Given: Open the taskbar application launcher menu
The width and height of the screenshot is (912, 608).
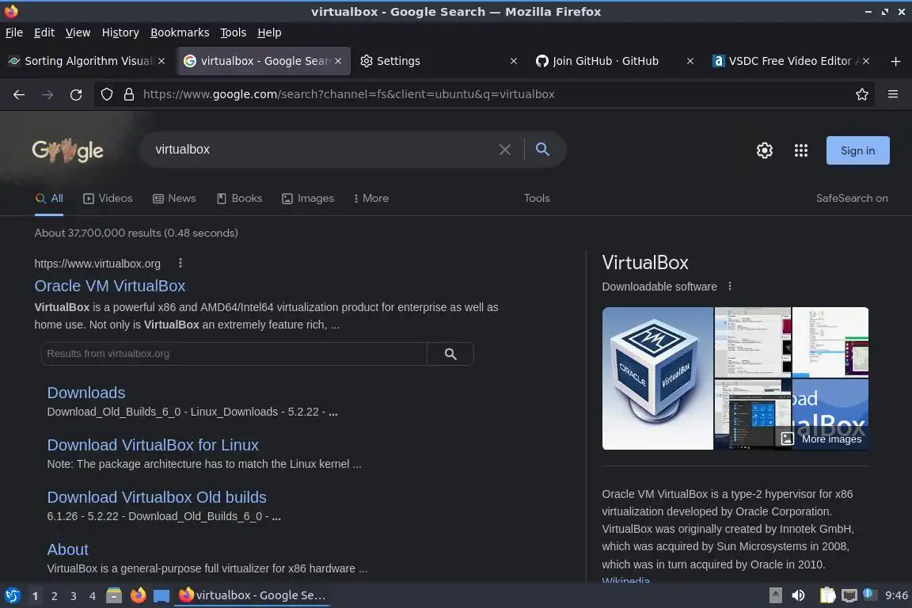Looking at the screenshot, I should [x=12, y=595].
